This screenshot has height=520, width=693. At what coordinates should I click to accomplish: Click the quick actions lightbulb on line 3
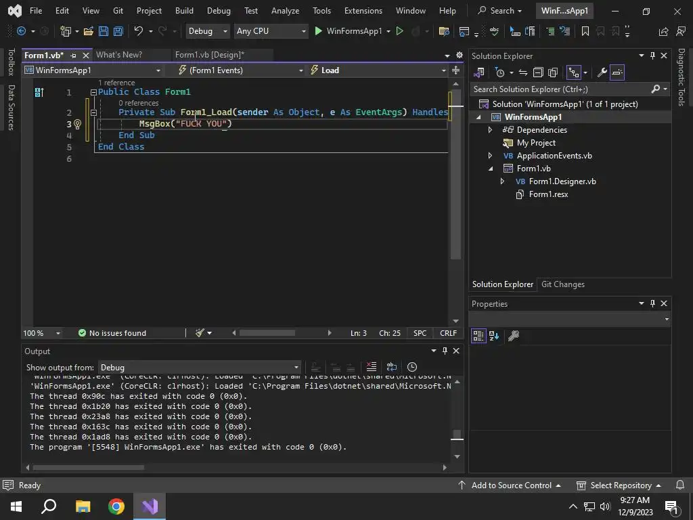pyautogui.click(x=77, y=124)
